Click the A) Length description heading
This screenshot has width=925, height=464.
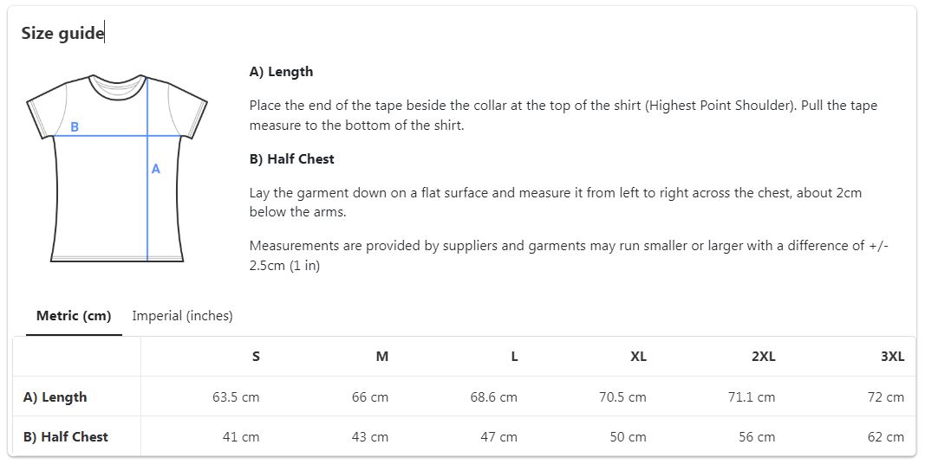(x=281, y=72)
